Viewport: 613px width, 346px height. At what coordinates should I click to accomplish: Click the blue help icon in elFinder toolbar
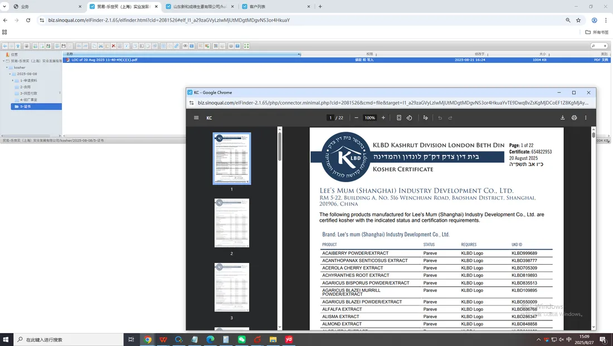pos(237,46)
